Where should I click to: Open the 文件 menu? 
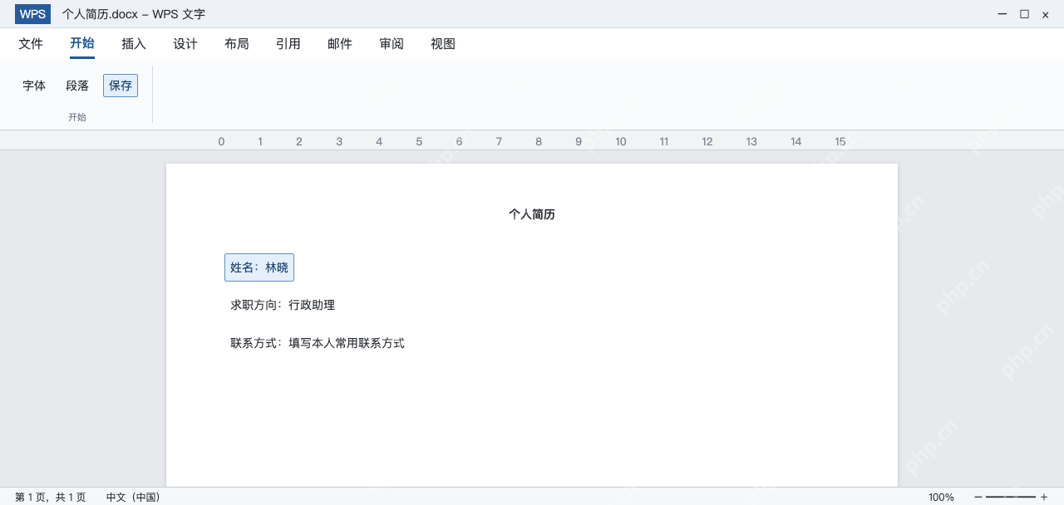[x=31, y=44]
